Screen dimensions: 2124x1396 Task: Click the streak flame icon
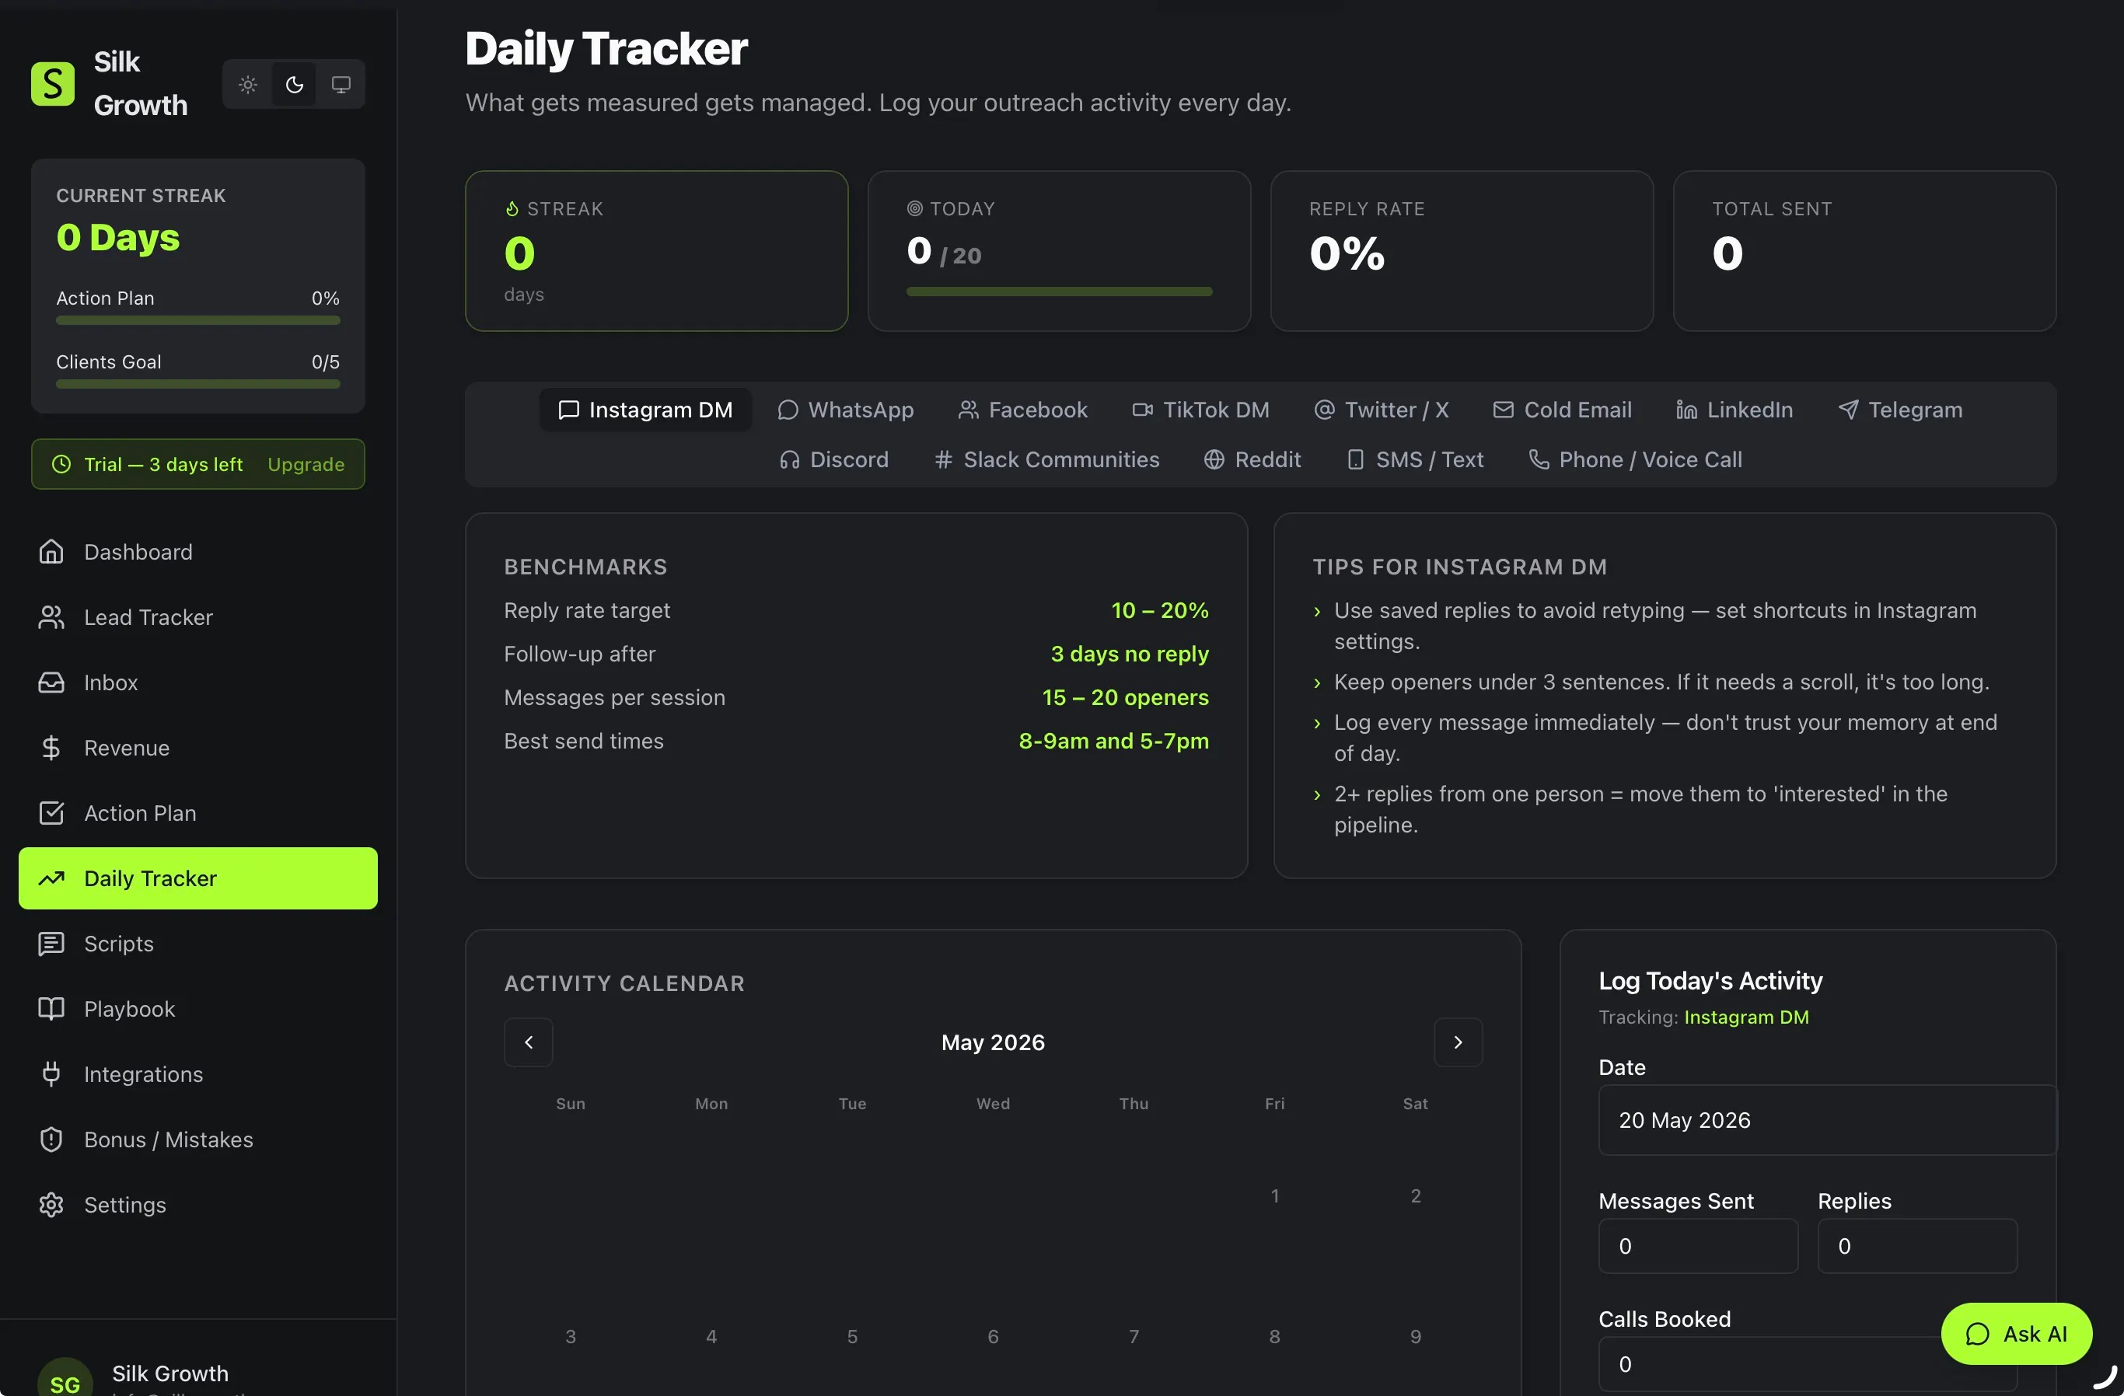(512, 209)
